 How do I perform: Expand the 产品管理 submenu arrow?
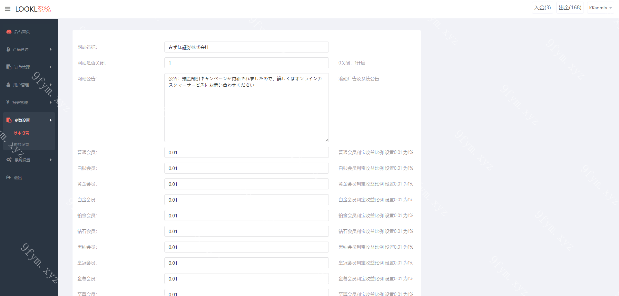click(51, 49)
